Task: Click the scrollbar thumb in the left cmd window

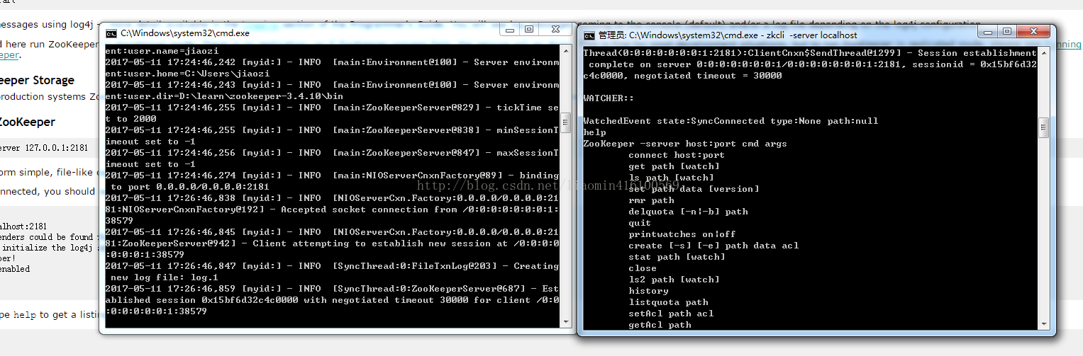Action: click(x=566, y=124)
